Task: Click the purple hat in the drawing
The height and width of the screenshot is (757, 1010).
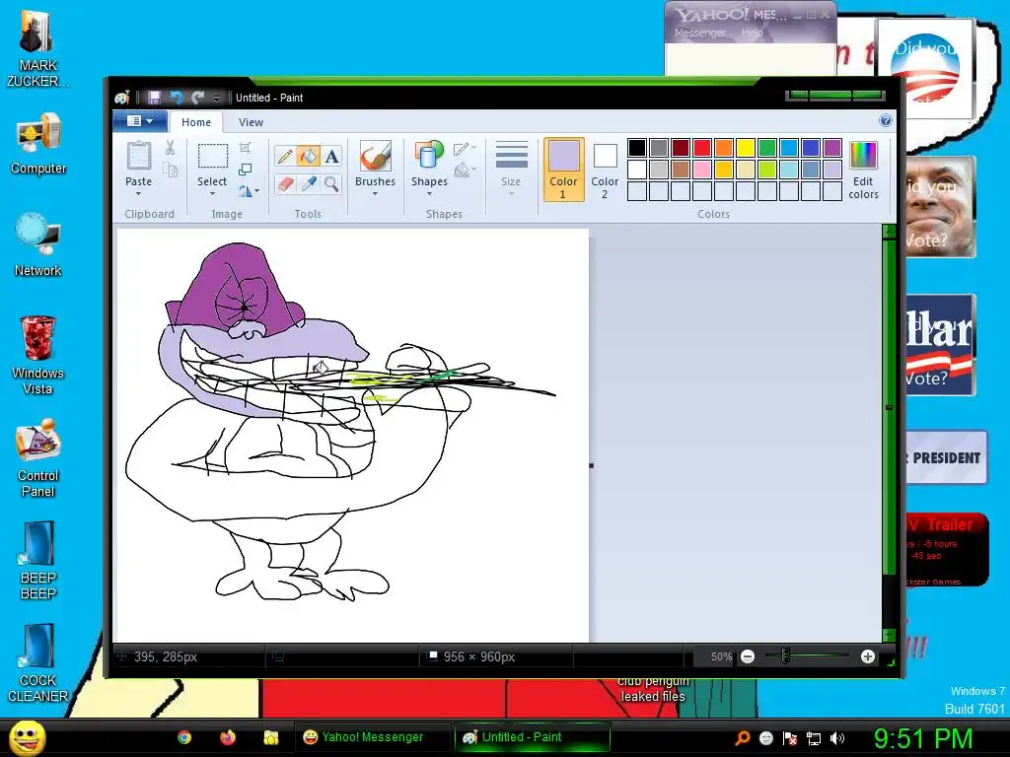Action: click(235, 290)
